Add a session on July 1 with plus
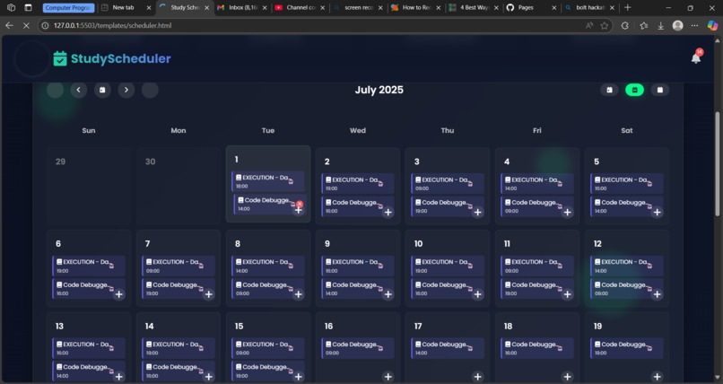The width and height of the screenshot is (723, 384). click(x=299, y=210)
